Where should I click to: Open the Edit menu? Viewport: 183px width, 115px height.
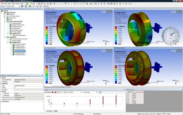(6, 4)
